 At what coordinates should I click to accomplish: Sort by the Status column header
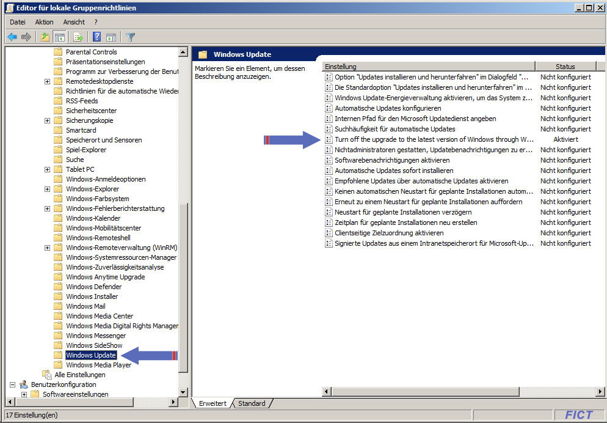565,67
